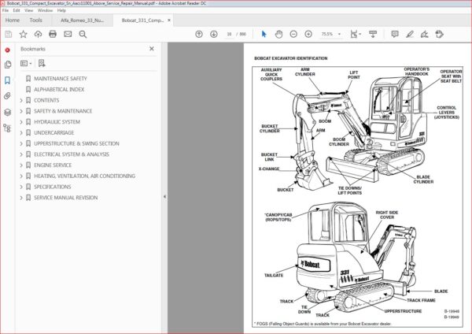Open the Find text magnifier icon
This screenshot has width=472, height=334.
pos(83,34)
